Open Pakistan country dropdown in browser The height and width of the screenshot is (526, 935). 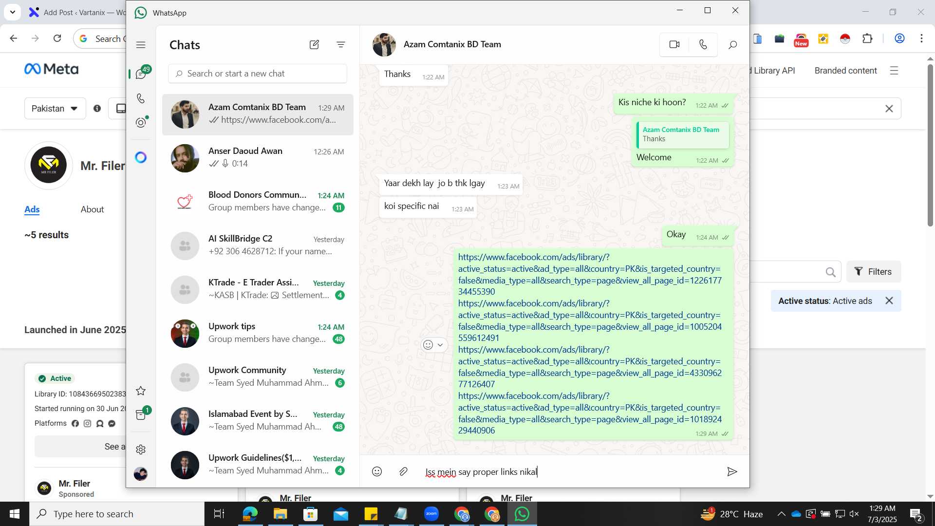tap(55, 108)
